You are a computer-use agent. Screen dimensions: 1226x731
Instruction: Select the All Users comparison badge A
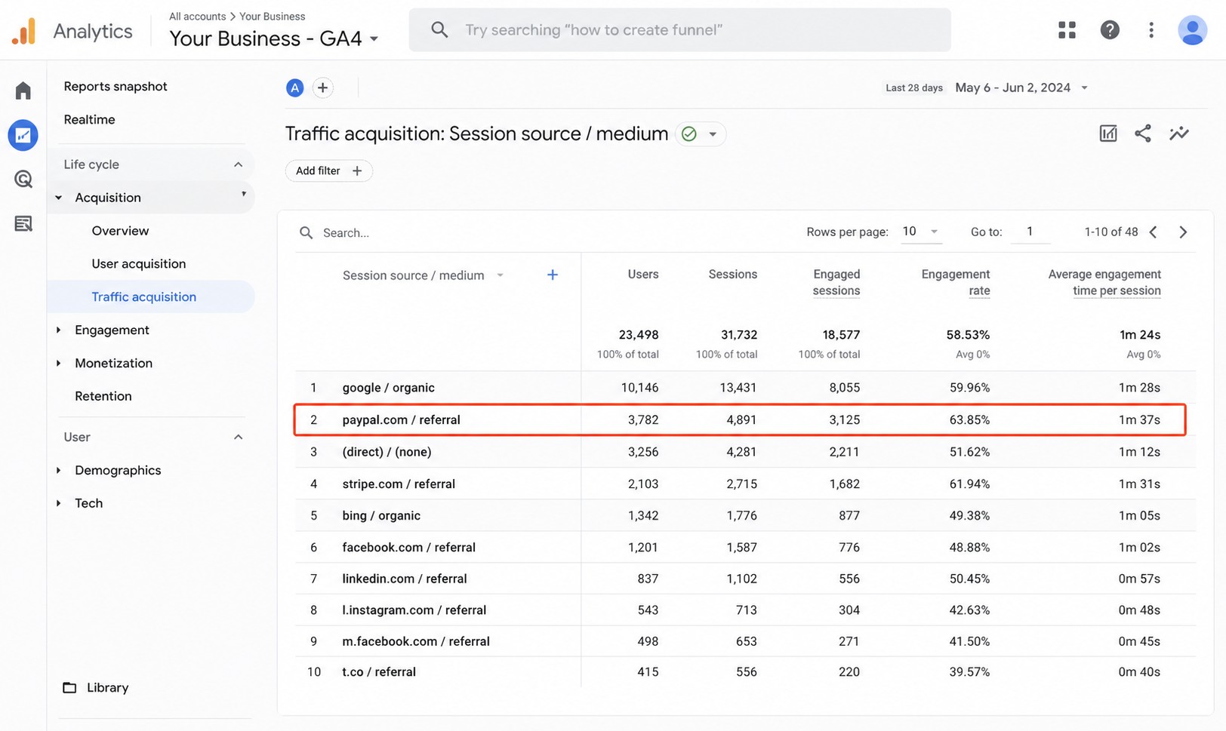[x=294, y=88]
